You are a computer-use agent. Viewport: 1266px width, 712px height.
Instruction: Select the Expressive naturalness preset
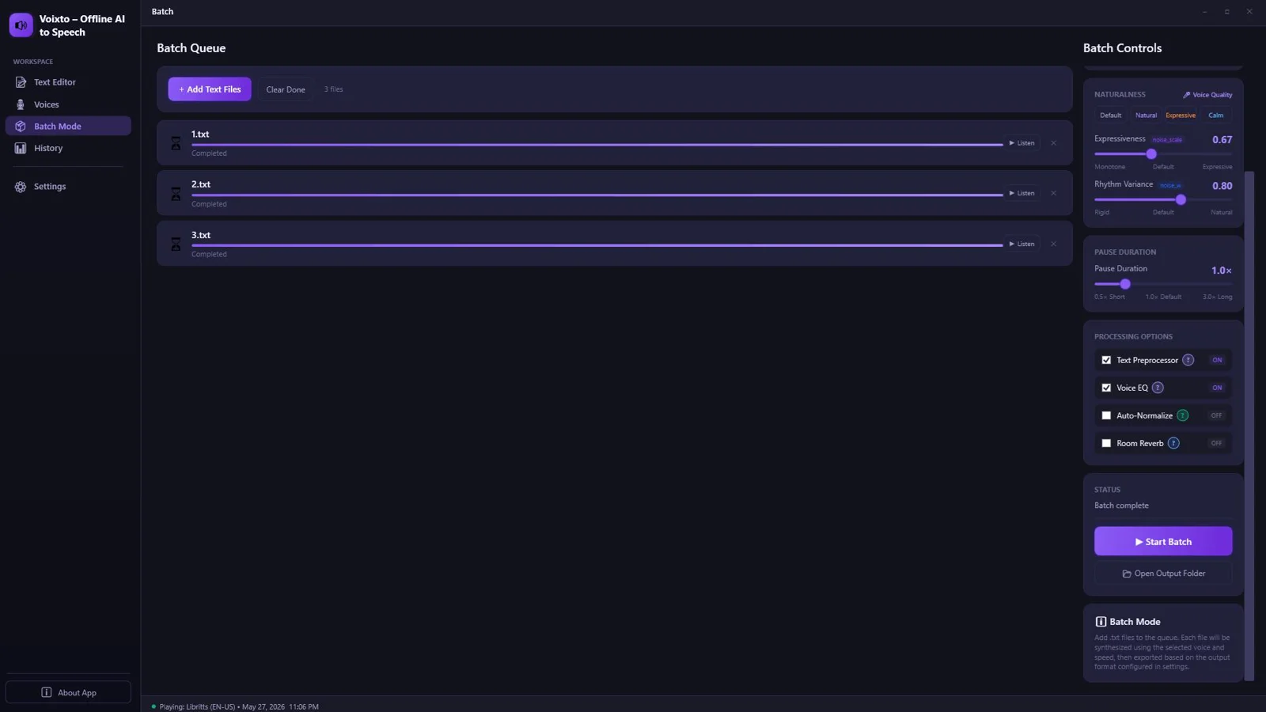(1181, 116)
